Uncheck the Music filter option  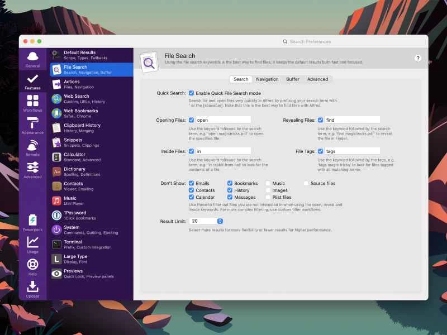(267, 183)
